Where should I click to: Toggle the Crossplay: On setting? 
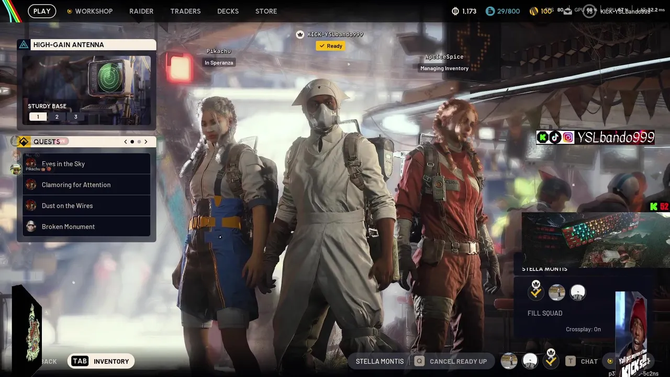click(x=583, y=329)
